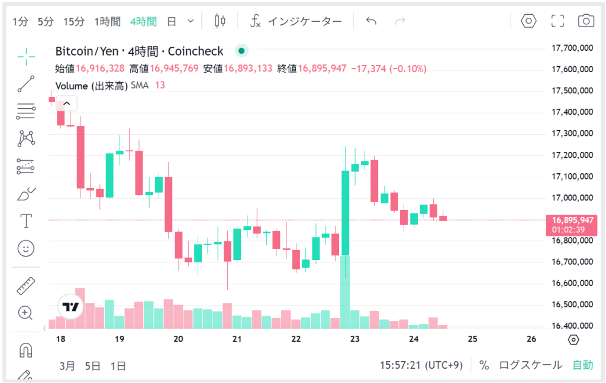Expand the timeframe interval dropdown chevron
Screen dimensions: 606x383
191,21
